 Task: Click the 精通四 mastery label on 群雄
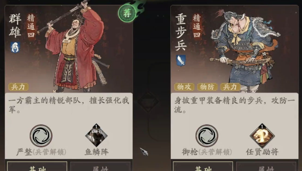tap(31, 26)
